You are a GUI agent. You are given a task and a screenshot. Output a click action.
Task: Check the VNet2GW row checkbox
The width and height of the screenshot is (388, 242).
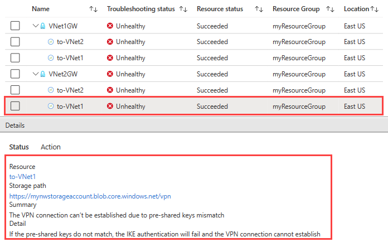[15, 74]
